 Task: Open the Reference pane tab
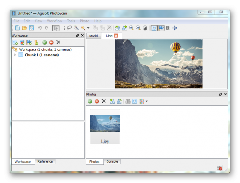tap(45, 161)
